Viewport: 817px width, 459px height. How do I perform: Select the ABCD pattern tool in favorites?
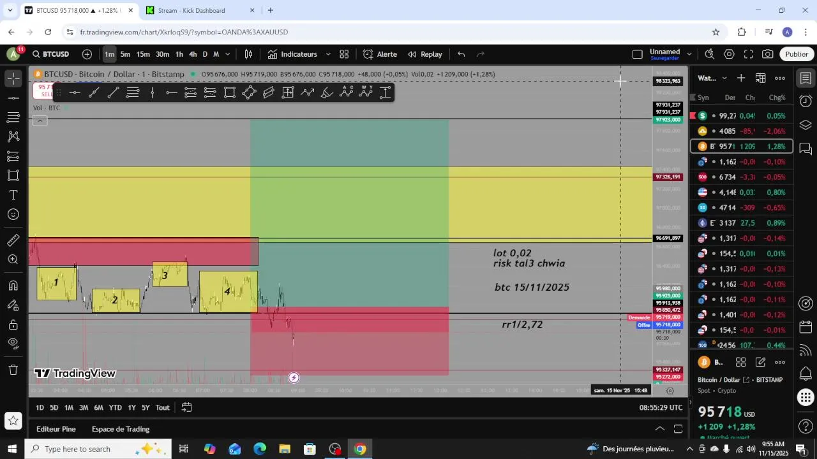click(x=346, y=93)
